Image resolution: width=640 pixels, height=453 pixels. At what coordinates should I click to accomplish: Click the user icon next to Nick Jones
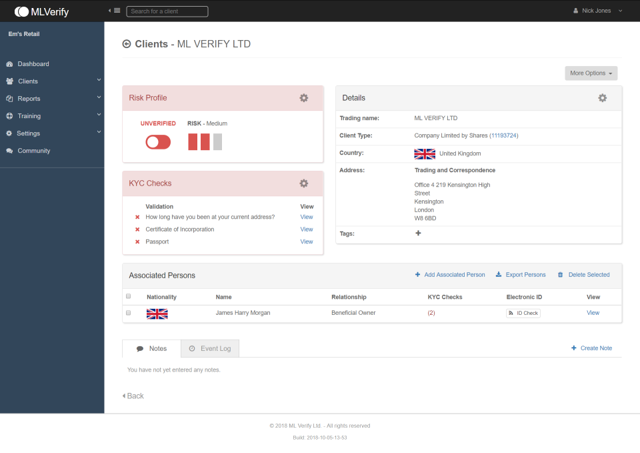coord(575,11)
